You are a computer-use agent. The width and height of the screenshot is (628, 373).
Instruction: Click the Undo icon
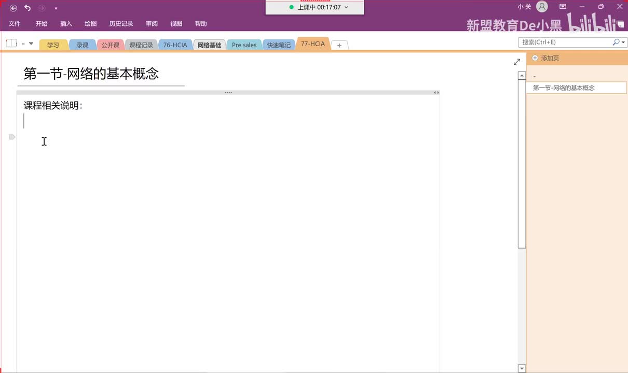click(x=28, y=8)
